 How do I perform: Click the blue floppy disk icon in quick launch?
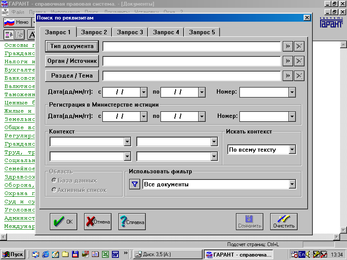click(75, 254)
